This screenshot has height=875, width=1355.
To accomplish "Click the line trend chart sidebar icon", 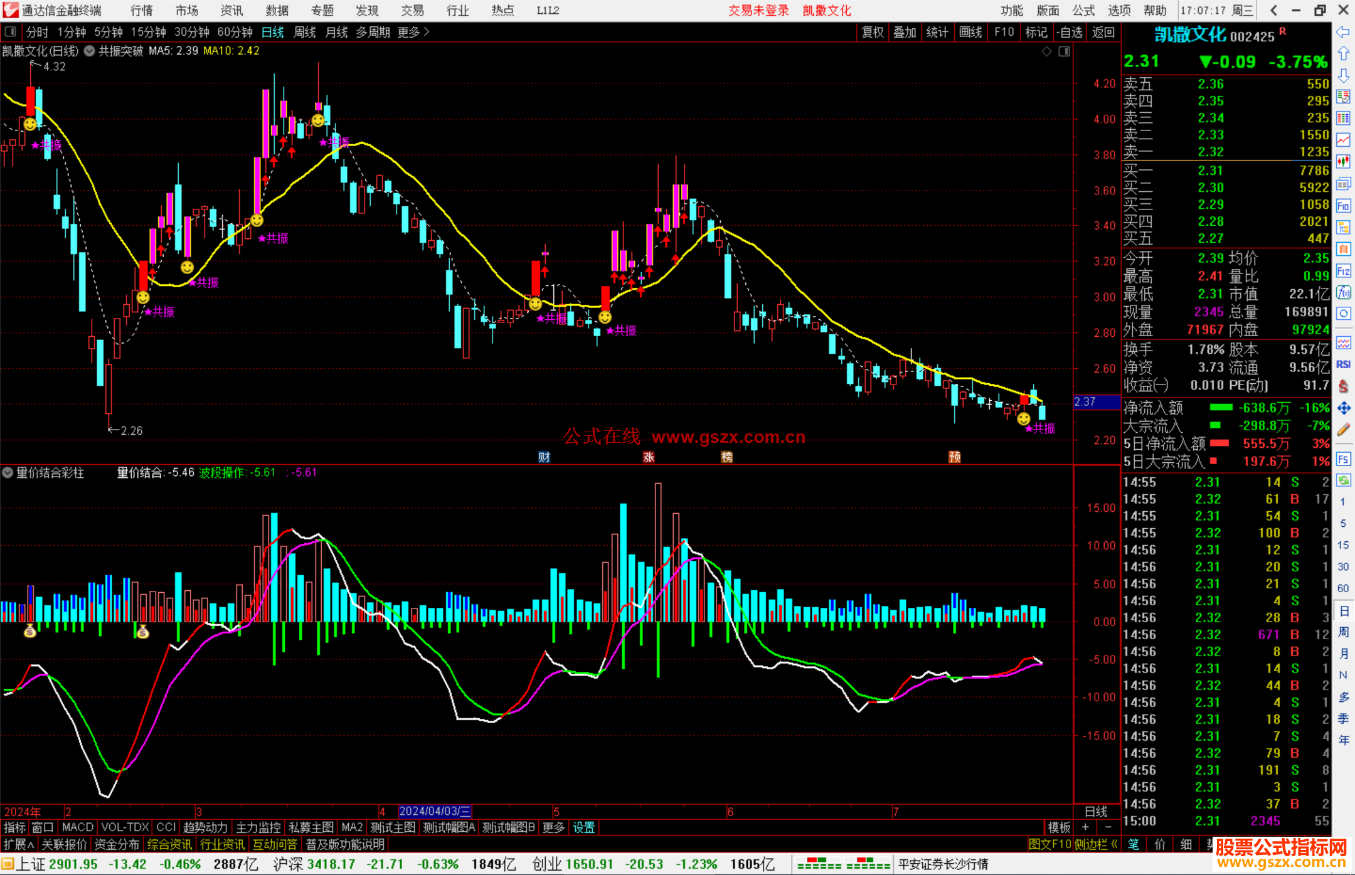I will point(1343,140).
